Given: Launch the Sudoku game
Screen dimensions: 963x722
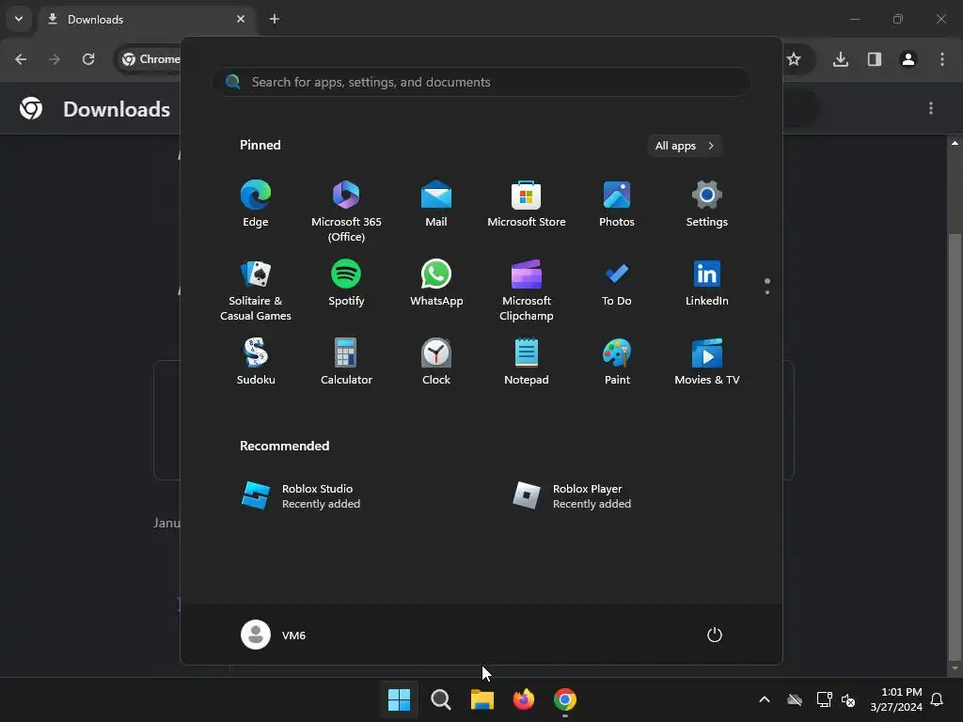Looking at the screenshot, I should 256,362.
